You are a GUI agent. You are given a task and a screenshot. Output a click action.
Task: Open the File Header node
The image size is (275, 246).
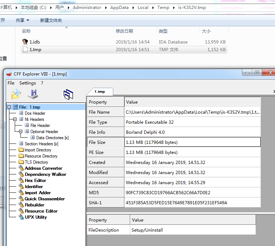[x=40, y=126]
